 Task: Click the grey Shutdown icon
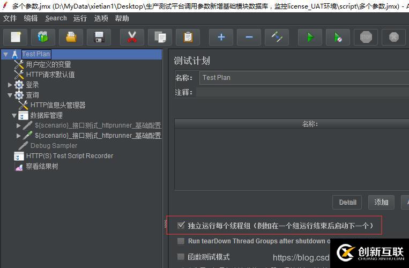coord(394,37)
